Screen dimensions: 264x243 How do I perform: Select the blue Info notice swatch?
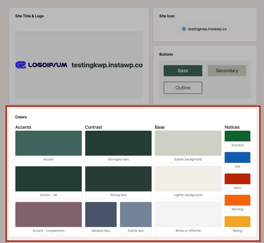[237, 157]
